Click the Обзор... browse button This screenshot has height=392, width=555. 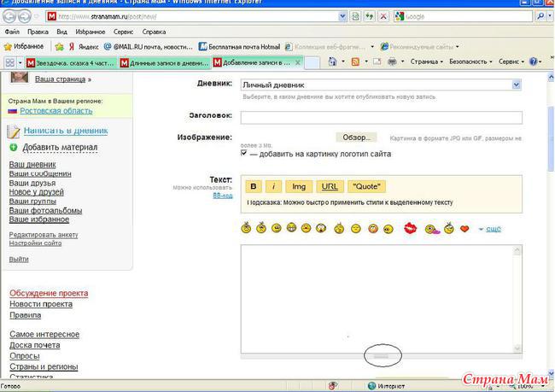pyautogui.click(x=355, y=137)
